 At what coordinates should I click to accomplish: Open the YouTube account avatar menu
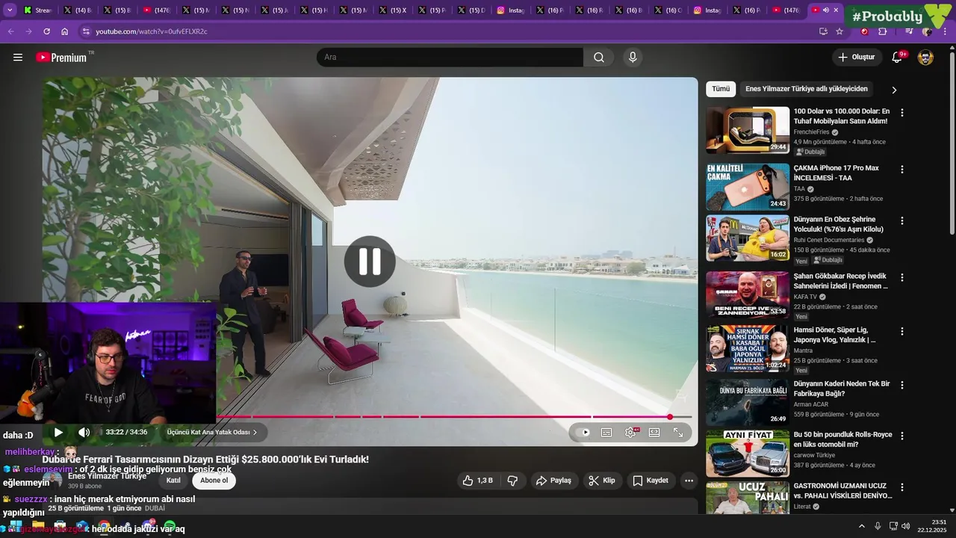click(925, 58)
